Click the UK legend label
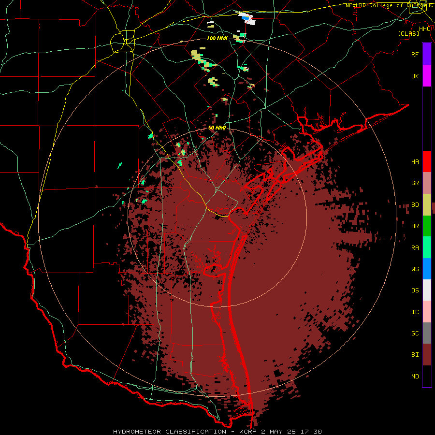Screen dimensions: 435x435 click(x=415, y=76)
